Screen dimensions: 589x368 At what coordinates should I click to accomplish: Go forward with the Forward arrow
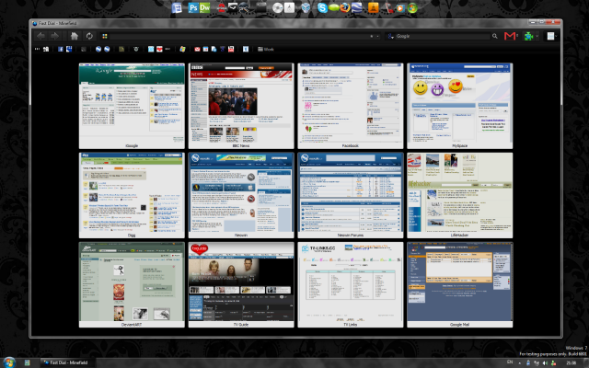(55, 36)
